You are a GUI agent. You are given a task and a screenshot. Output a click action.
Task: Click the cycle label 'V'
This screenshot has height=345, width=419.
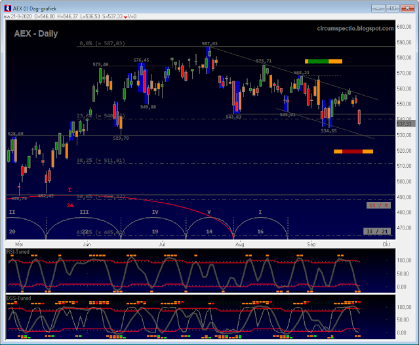(x=209, y=212)
